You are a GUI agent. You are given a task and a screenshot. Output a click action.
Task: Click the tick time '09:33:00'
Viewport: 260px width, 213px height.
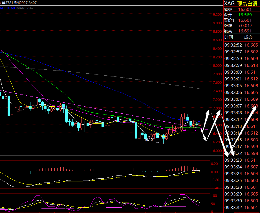tap(233, 72)
